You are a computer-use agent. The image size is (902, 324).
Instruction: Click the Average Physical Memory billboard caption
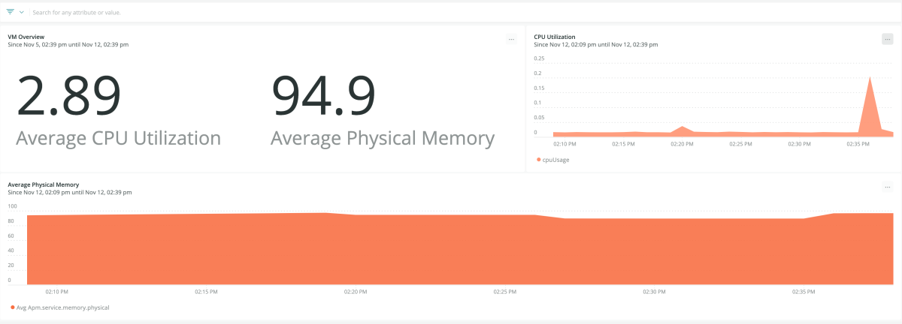[x=383, y=138]
